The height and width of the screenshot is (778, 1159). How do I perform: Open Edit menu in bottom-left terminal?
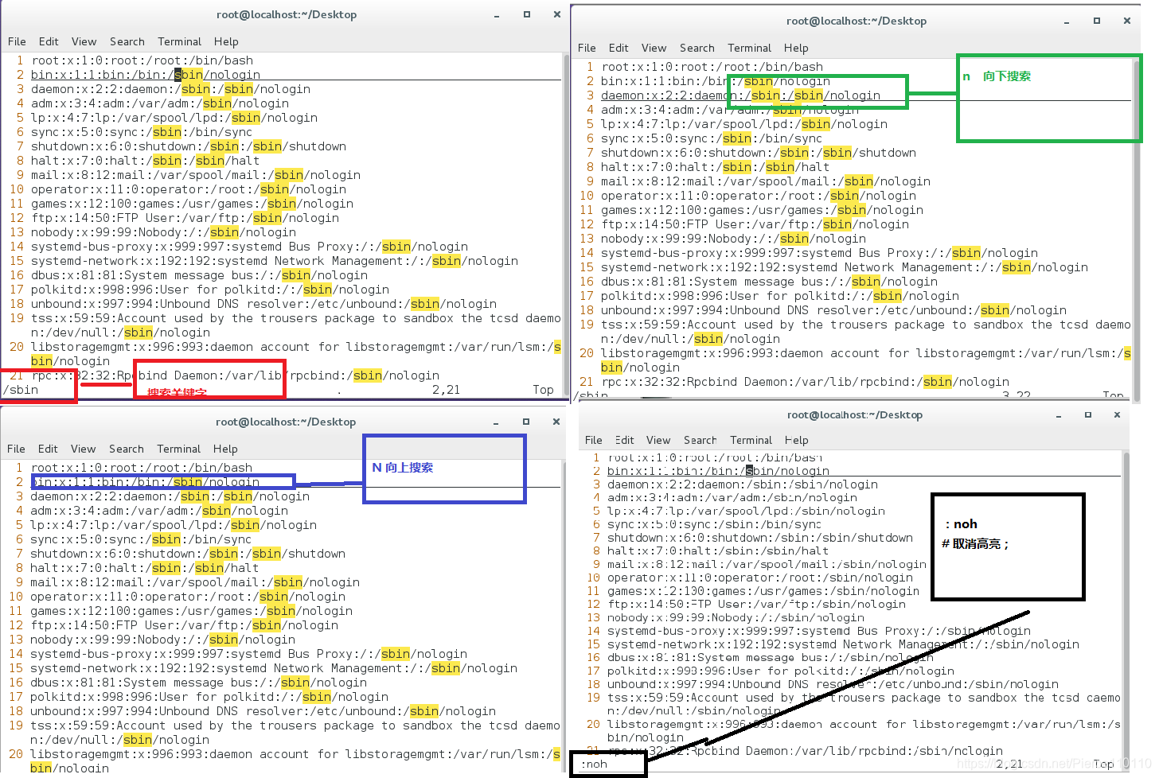48,449
